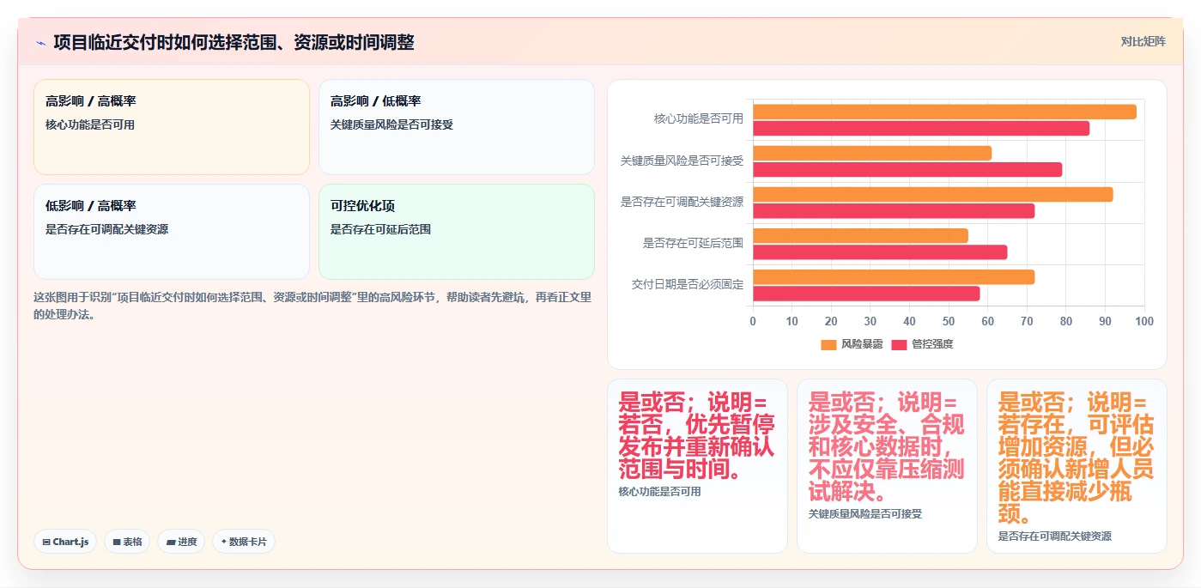The width and height of the screenshot is (1201, 588).
Task: Select the 数据卡片 tag chip
Action: point(244,542)
